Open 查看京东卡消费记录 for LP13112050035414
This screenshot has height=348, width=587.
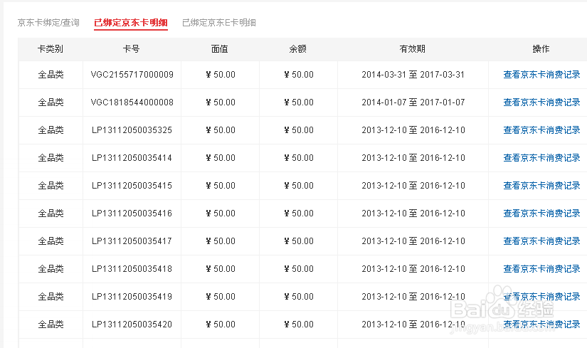click(541, 158)
